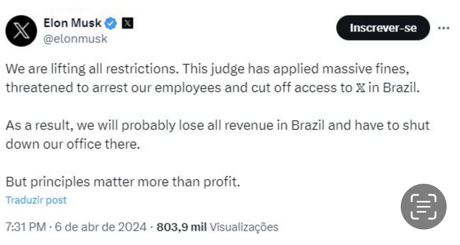Viewport: 460px width, 245px height.
Task: Open the @elonmusk handle link
Action: [x=75, y=39]
